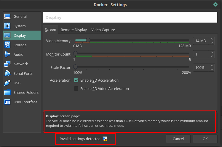Open the User Interface window icon

[7, 102]
